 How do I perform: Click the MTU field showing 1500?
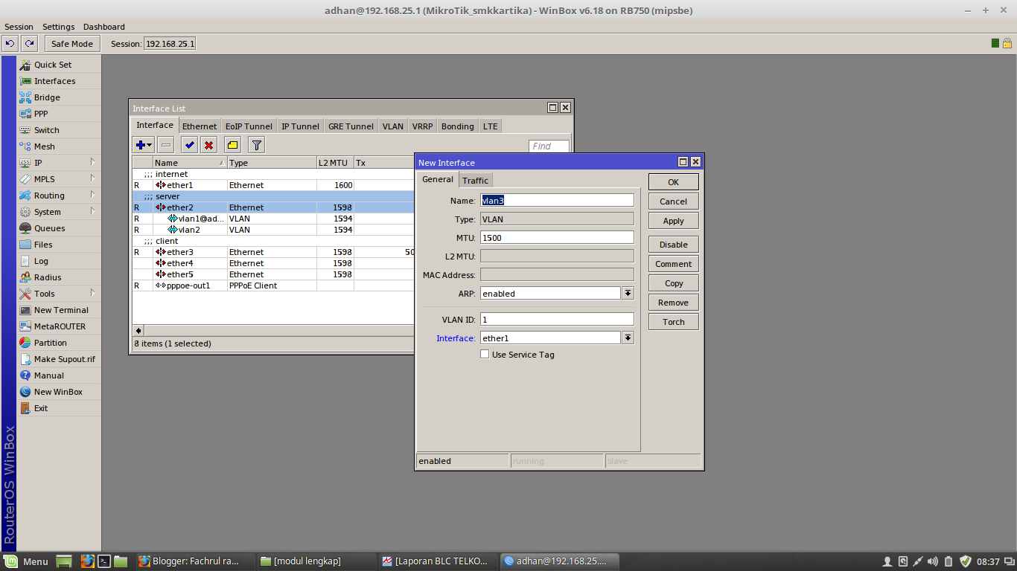point(557,237)
